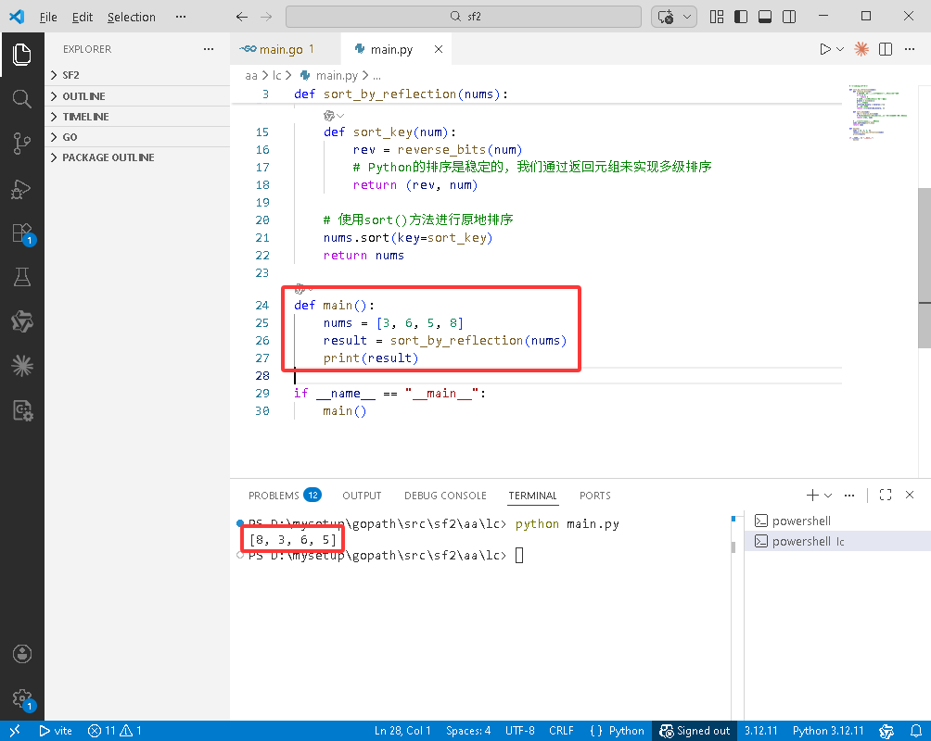Image resolution: width=931 pixels, height=741 pixels.
Task: Go forward in navigation history
Action: [x=266, y=17]
